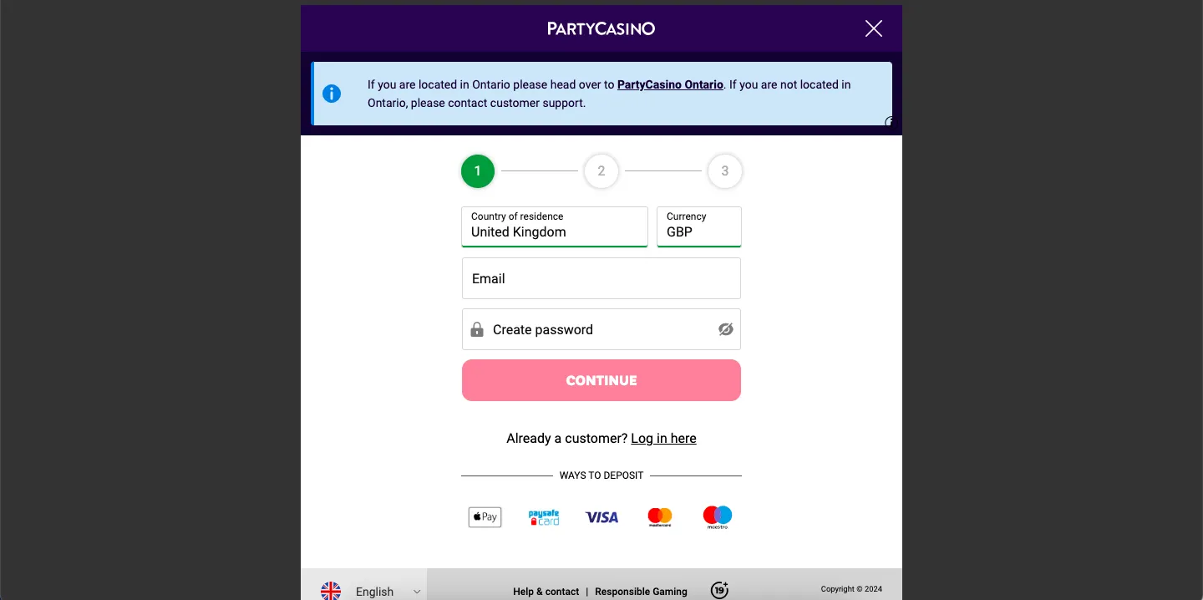Click the VISA payment logo

coord(601,517)
